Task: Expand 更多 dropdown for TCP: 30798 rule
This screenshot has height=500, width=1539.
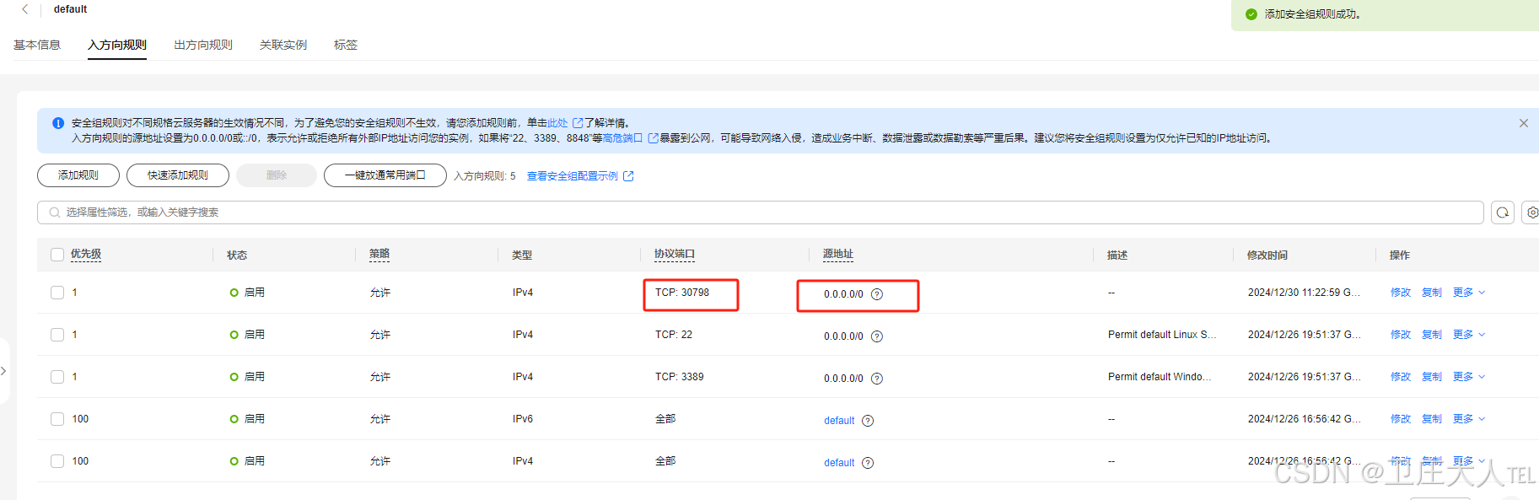Action: click(x=1468, y=293)
